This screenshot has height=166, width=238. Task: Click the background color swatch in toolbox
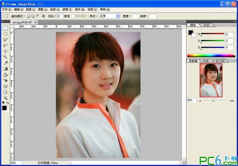[x=8, y=111]
